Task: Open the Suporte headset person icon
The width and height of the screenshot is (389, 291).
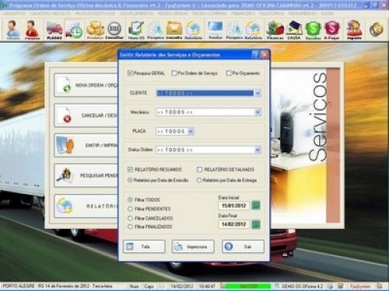Action: 354,29
